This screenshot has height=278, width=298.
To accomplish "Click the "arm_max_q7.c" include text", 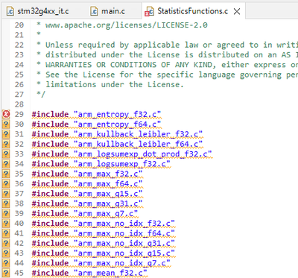I will (x=106, y=214).
